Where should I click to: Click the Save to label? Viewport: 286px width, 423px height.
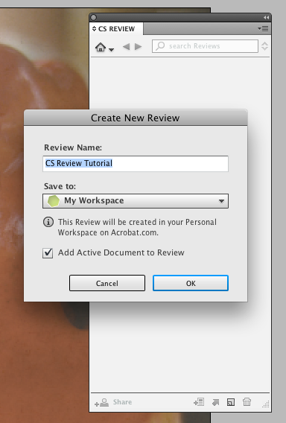pyautogui.click(x=60, y=186)
